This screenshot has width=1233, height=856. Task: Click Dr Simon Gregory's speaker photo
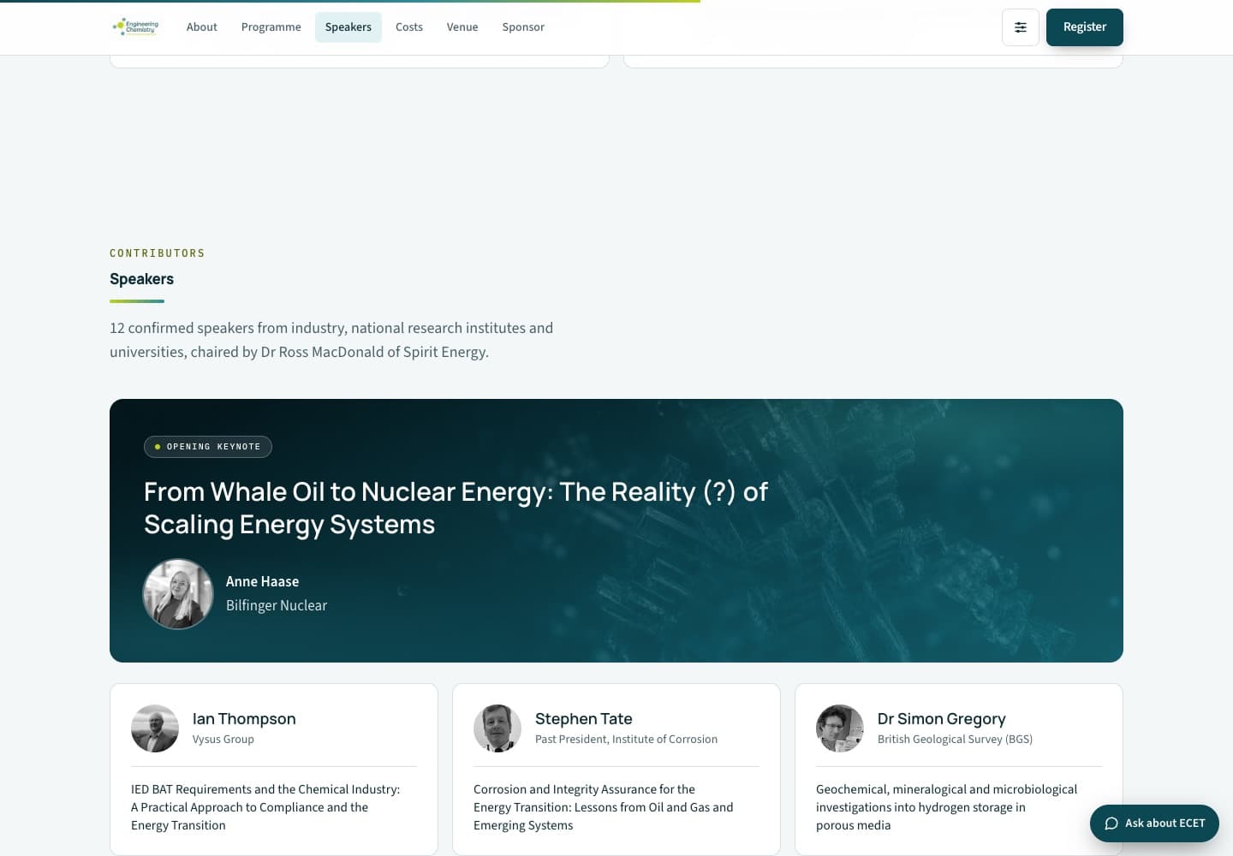point(840,728)
